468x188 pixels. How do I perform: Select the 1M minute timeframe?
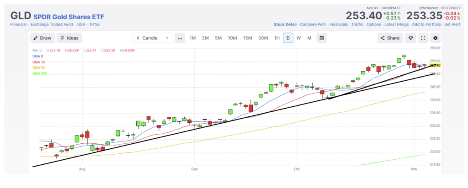tap(192, 38)
